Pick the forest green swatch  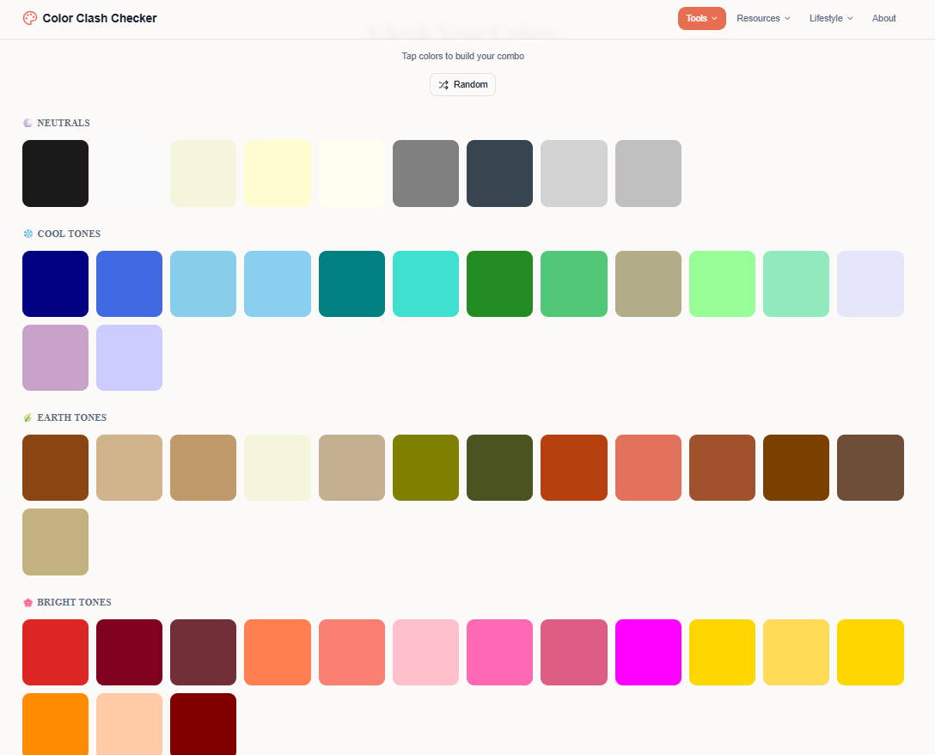499,283
